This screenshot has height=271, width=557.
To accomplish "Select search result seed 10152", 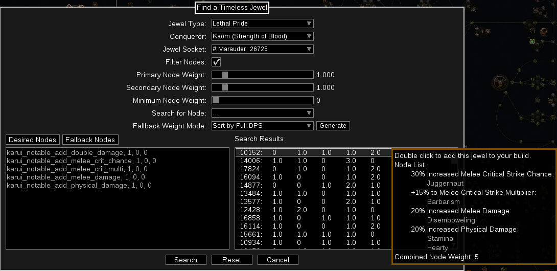I will click(x=314, y=152).
